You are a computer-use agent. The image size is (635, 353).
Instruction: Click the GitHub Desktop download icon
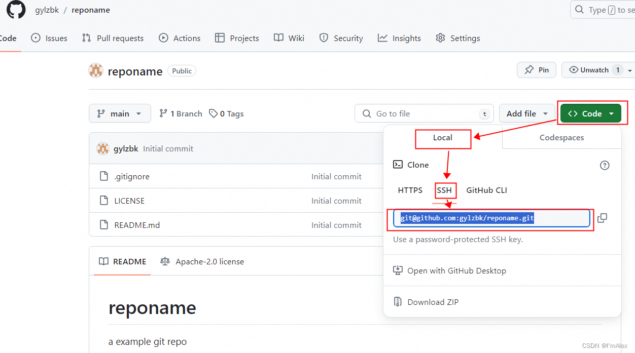pos(398,270)
